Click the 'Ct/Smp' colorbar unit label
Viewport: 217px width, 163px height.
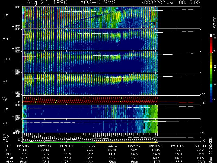[214, 23]
